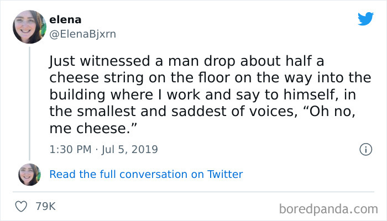The height and width of the screenshot is (221, 387).
Task: Click the 79K like count
Action: tap(45, 207)
